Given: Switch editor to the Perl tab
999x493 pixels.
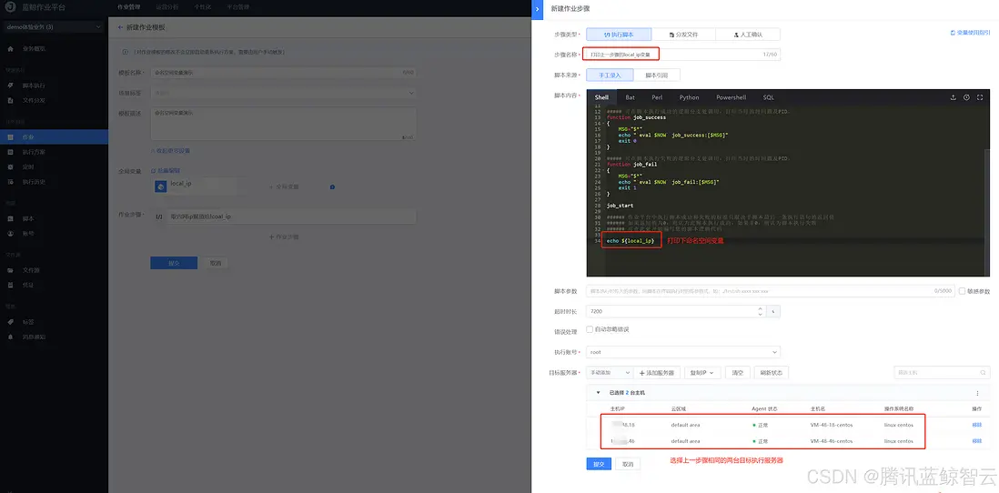Looking at the screenshot, I should coord(657,97).
